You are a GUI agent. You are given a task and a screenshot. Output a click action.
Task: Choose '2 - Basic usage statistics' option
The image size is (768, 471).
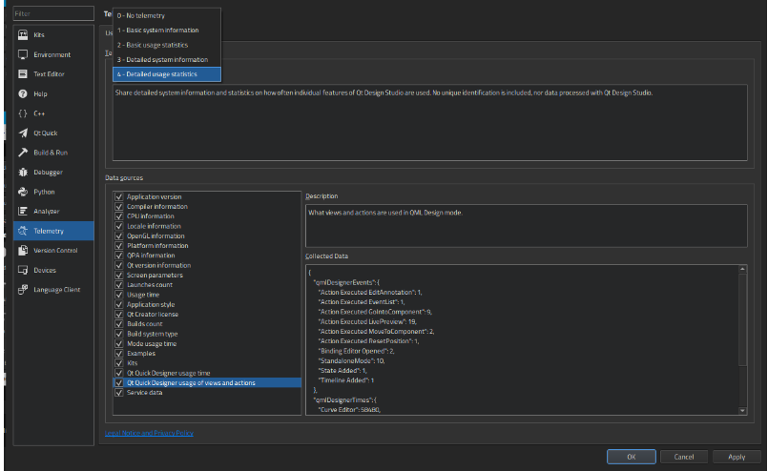point(167,45)
